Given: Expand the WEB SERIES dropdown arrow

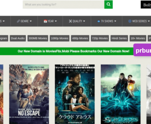Looking at the screenshot, I should pos(149,21).
